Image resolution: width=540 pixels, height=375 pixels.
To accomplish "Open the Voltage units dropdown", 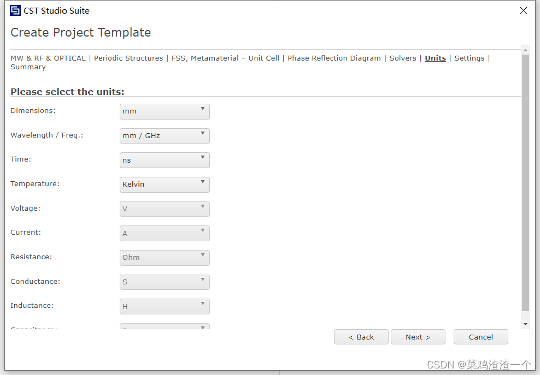I will pyautogui.click(x=165, y=209).
